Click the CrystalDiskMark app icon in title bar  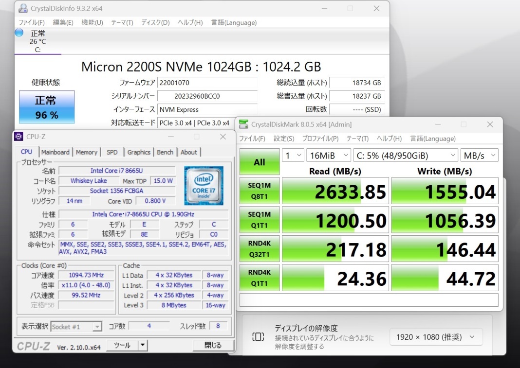pyautogui.click(x=244, y=124)
